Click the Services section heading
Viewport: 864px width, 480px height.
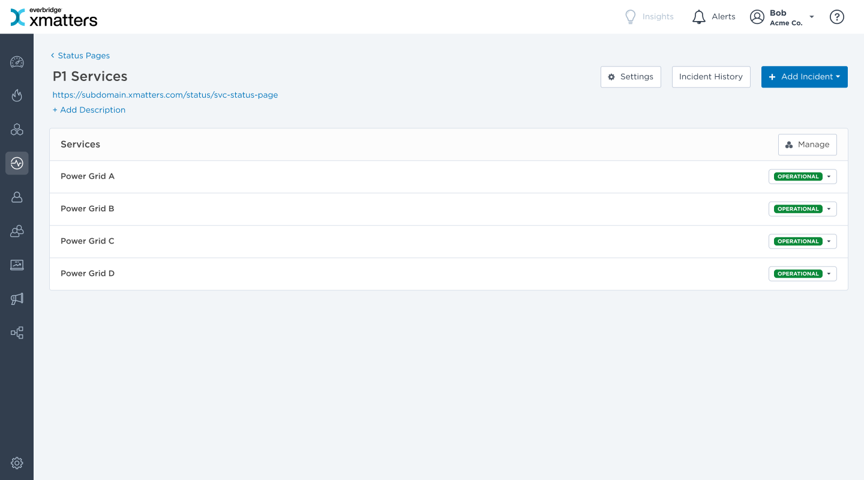click(80, 145)
